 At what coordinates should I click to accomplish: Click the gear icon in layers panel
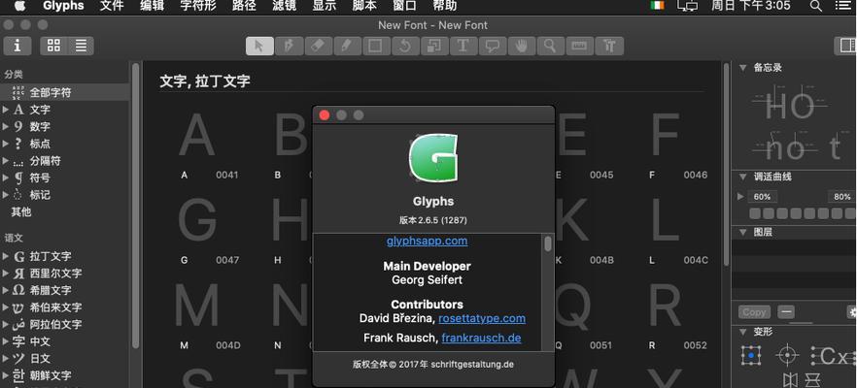[x=851, y=312]
